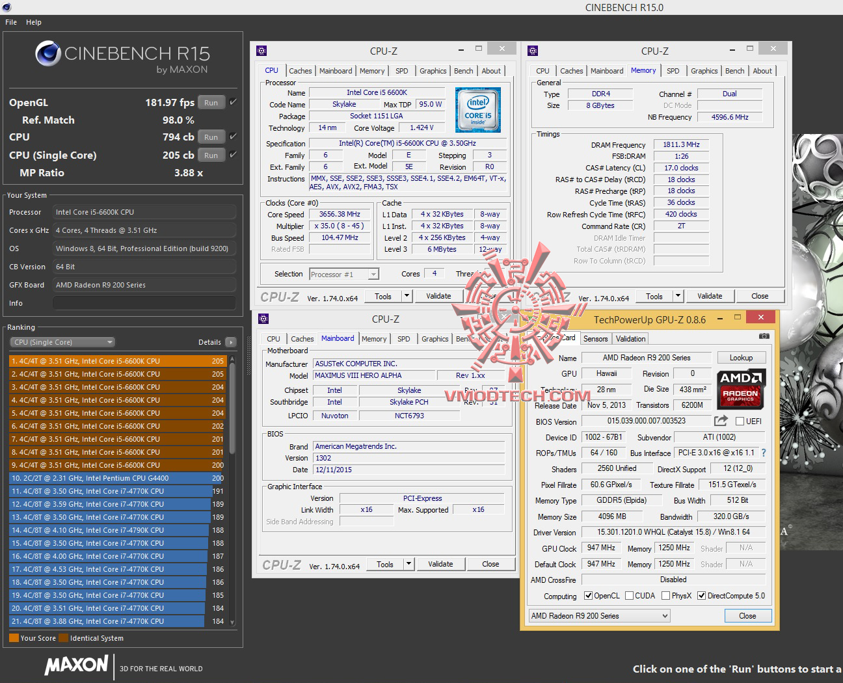
Task: Switch to the SPD tab in the CPU-Z Memory window
Action: [673, 71]
